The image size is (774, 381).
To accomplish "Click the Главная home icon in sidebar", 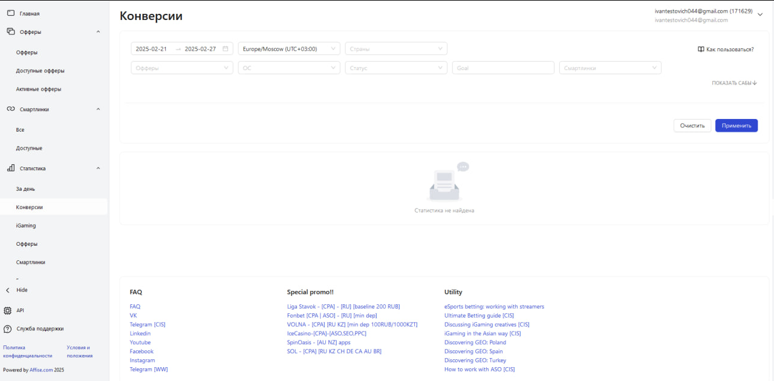I will 10,13.
